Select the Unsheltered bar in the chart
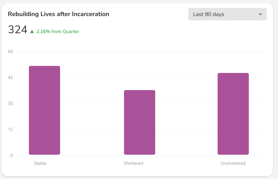The height and width of the screenshot is (179, 278). coord(233,113)
